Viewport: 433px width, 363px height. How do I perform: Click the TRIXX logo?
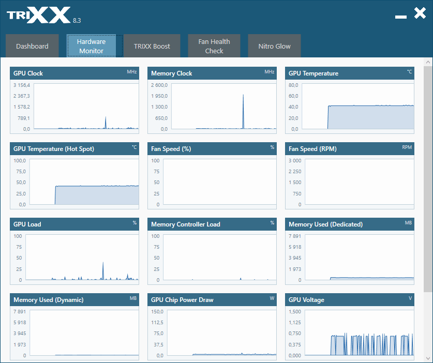click(x=39, y=15)
